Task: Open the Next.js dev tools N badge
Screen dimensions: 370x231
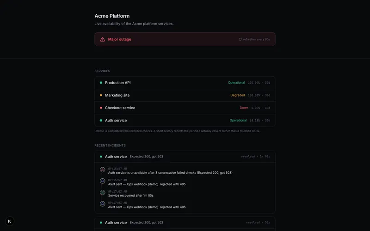Action: [x=10, y=221]
